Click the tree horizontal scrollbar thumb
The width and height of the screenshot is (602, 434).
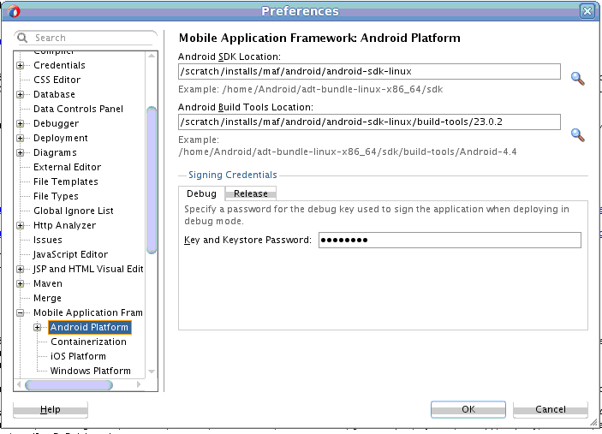69,385
